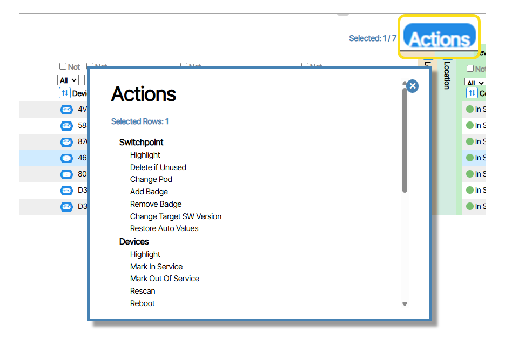Screen dimensions: 505x352
Task: Click the sort arrows icon beside Device column
Action: [x=64, y=93]
